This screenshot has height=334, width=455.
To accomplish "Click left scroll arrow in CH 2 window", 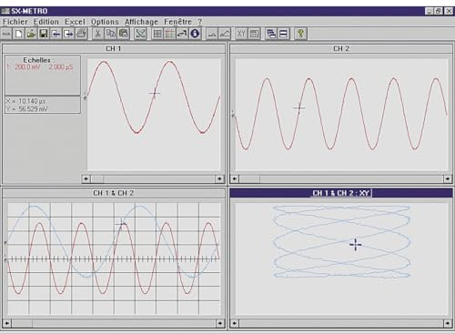I will point(235,179).
